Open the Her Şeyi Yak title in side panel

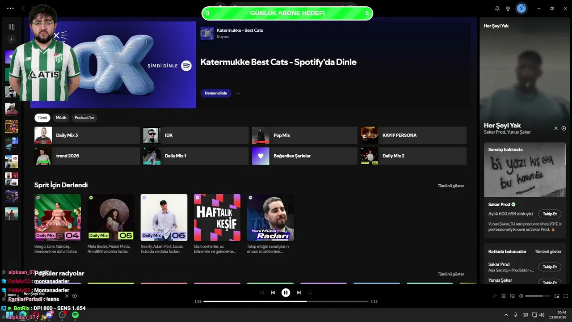(502, 125)
